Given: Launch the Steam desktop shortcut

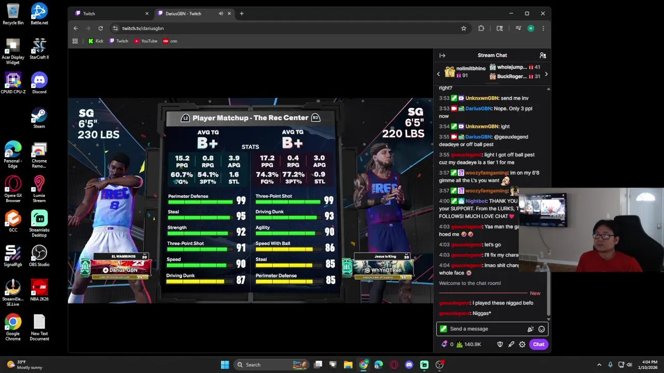Looking at the screenshot, I should point(39,118).
